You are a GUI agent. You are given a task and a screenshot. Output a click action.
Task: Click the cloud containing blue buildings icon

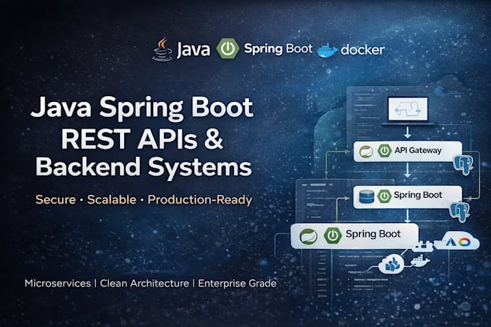point(393,264)
